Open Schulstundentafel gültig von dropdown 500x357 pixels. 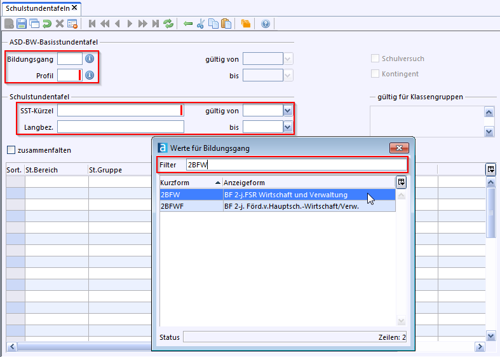pos(288,111)
